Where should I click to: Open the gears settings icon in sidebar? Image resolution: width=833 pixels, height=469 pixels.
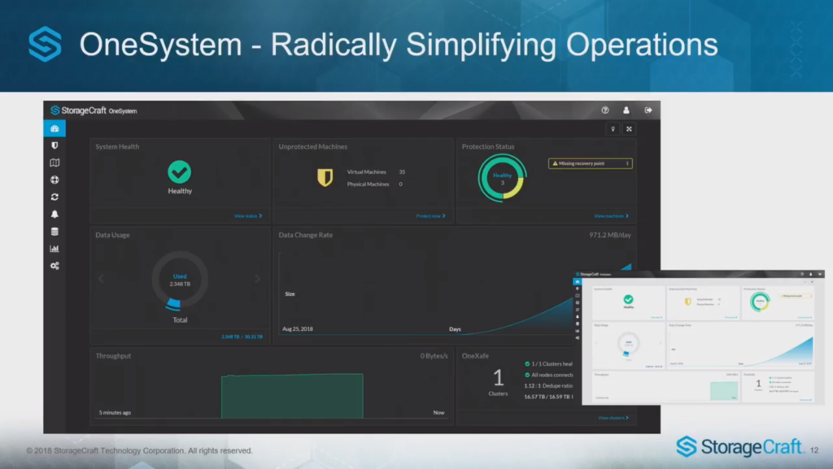(x=55, y=266)
